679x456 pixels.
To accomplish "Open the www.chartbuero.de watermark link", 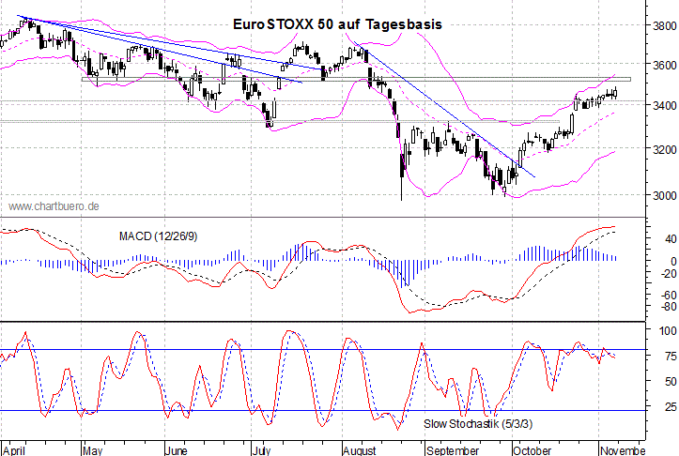I will point(54,206).
